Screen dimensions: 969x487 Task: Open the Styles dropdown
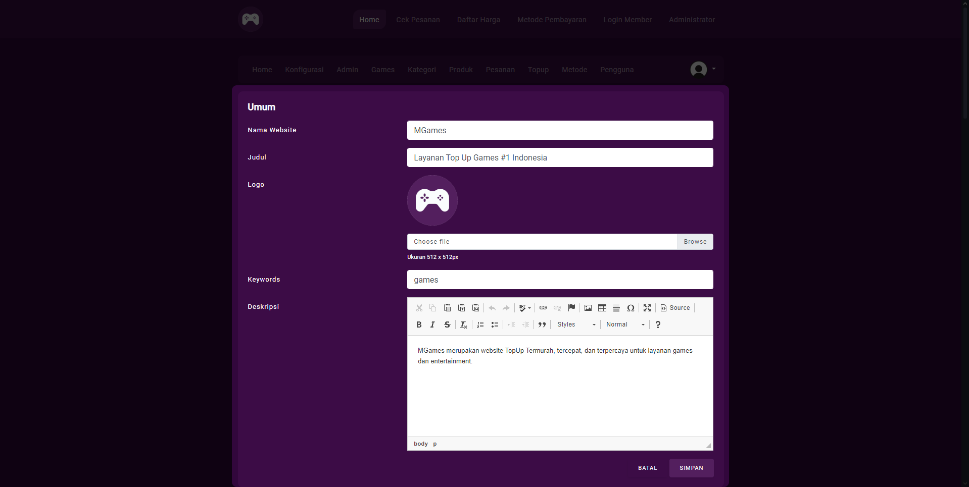pos(576,324)
